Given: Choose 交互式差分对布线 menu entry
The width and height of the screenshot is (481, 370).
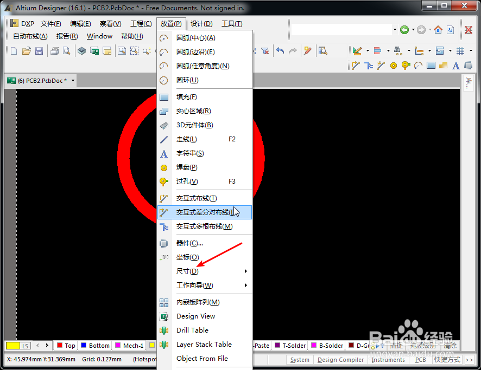Looking at the screenshot, I should point(205,212).
